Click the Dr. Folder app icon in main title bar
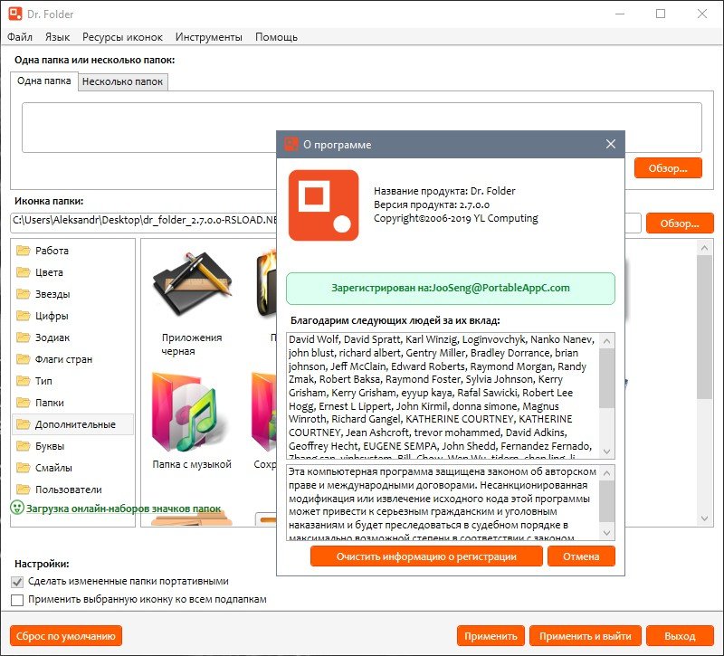This screenshot has width=724, height=656. 15,14
